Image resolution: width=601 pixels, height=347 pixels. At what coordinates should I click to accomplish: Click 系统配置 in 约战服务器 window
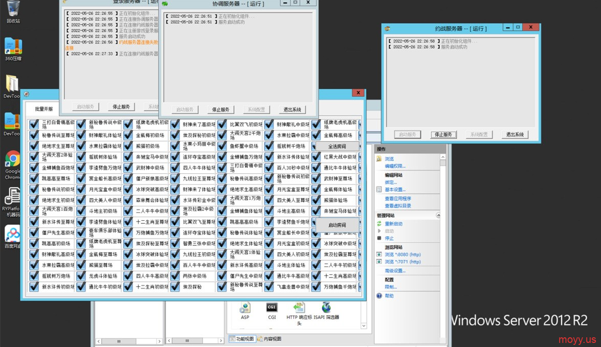(x=479, y=134)
